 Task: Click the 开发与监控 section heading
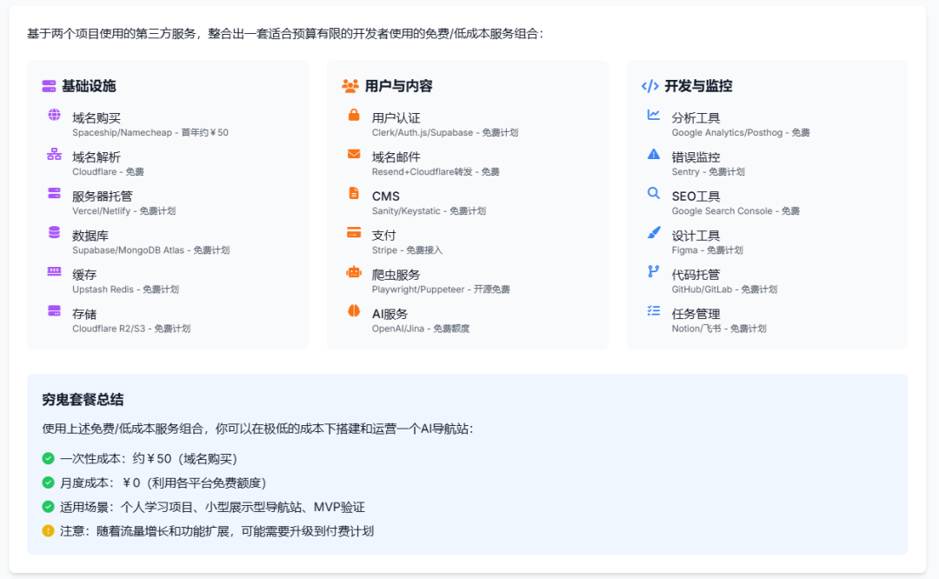pos(698,86)
